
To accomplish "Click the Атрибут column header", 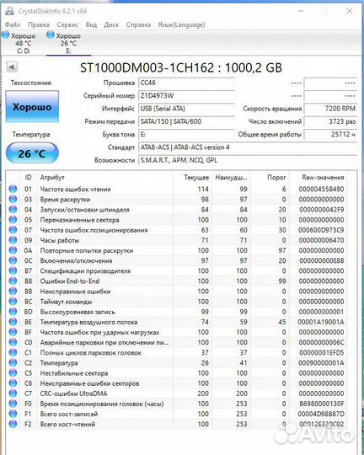I will [x=105, y=177].
